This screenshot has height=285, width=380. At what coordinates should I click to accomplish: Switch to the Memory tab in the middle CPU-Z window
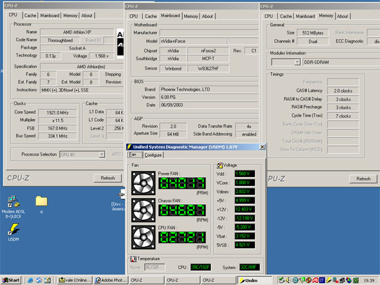point(191,16)
